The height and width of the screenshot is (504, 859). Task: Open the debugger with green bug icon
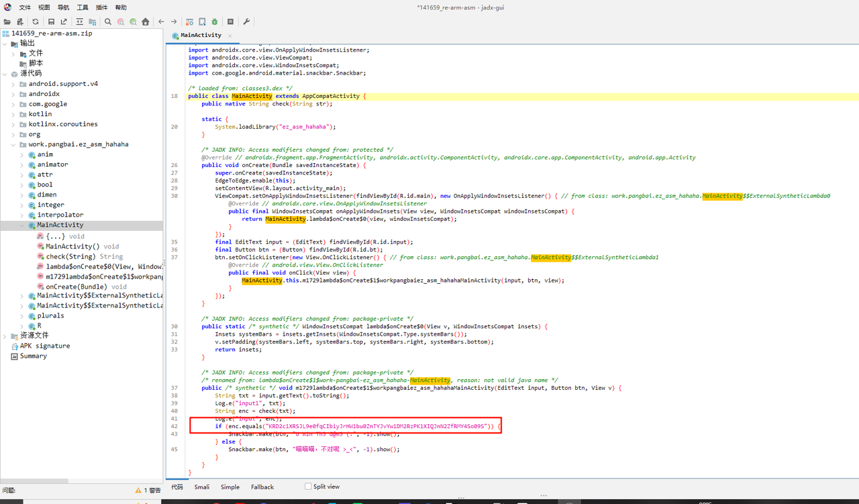point(215,21)
